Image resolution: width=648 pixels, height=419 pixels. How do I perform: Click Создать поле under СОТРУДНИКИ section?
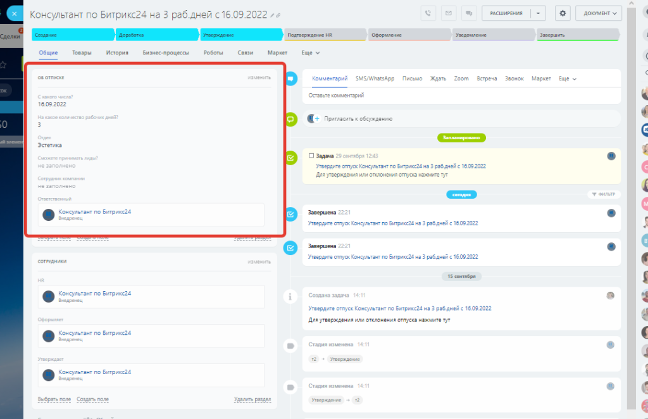92,399
